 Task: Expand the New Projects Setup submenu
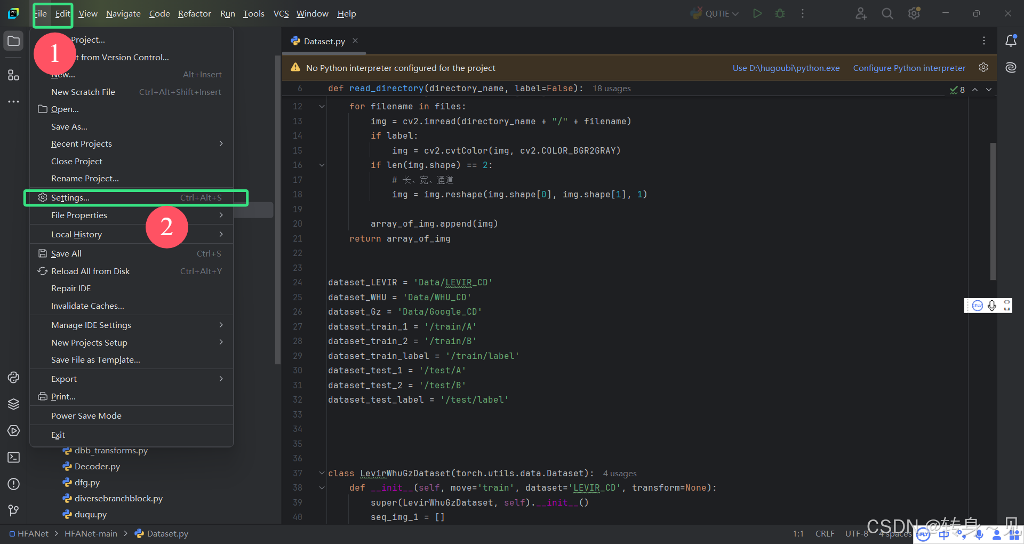(221, 342)
